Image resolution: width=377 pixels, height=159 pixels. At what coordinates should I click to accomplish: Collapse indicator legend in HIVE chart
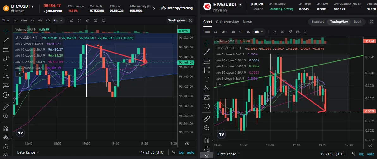pyautogui.click(x=220, y=84)
